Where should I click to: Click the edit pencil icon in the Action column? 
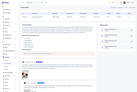tap(128, 17)
